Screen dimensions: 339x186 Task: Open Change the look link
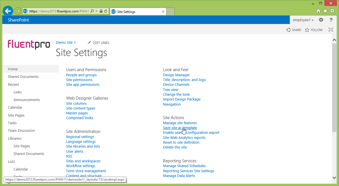tap(176, 94)
